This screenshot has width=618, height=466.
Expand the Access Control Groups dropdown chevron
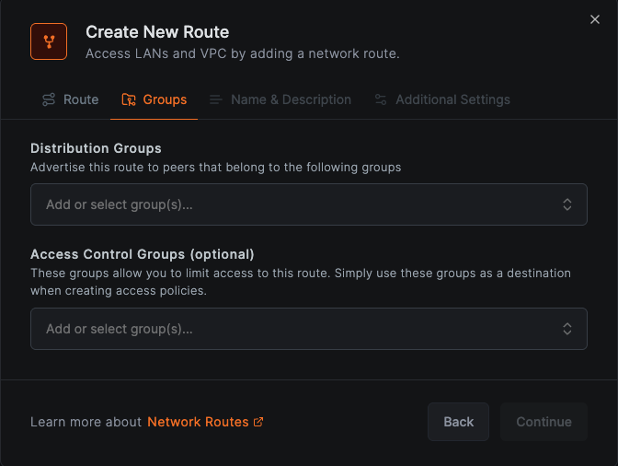point(567,329)
